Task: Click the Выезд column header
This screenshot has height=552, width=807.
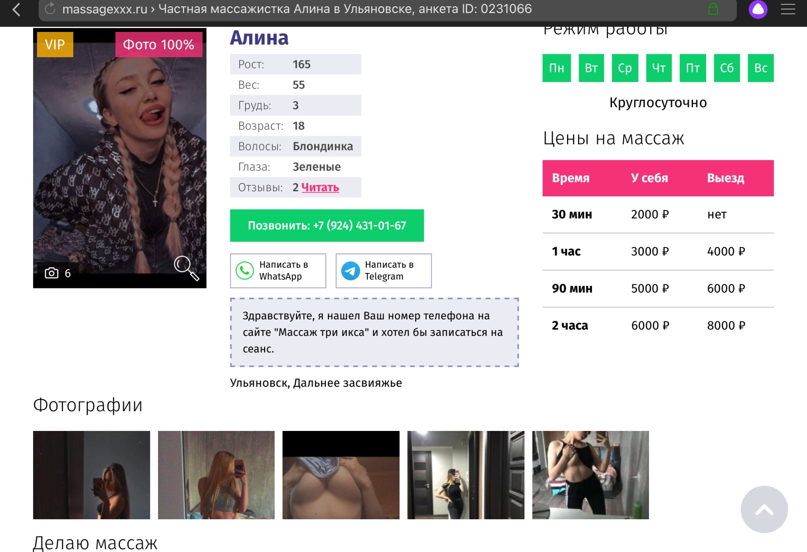Action: [x=725, y=178]
